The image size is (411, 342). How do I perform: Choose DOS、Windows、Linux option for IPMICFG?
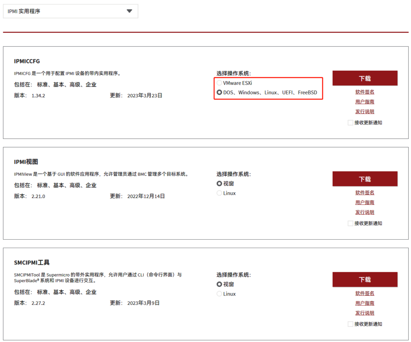220,92
